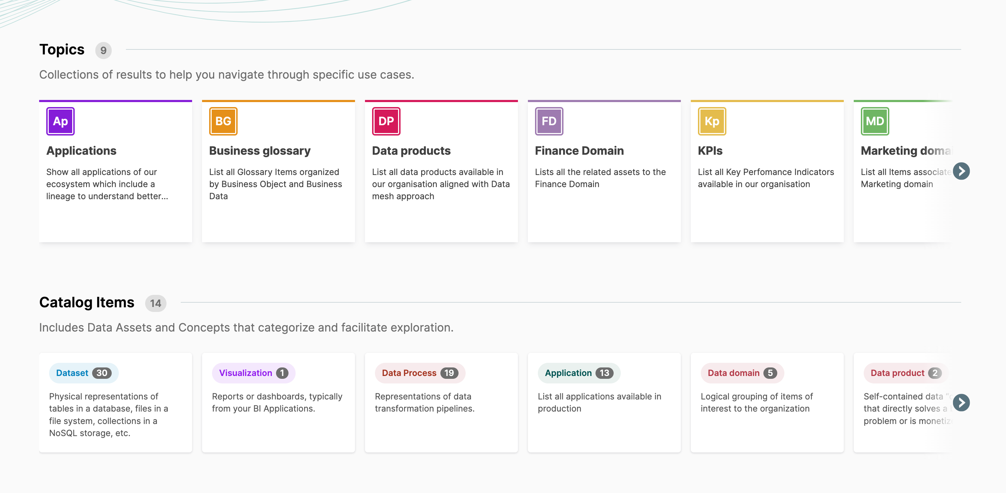Click the DP icon on Data products card
1006x493 pixels.
386,121
